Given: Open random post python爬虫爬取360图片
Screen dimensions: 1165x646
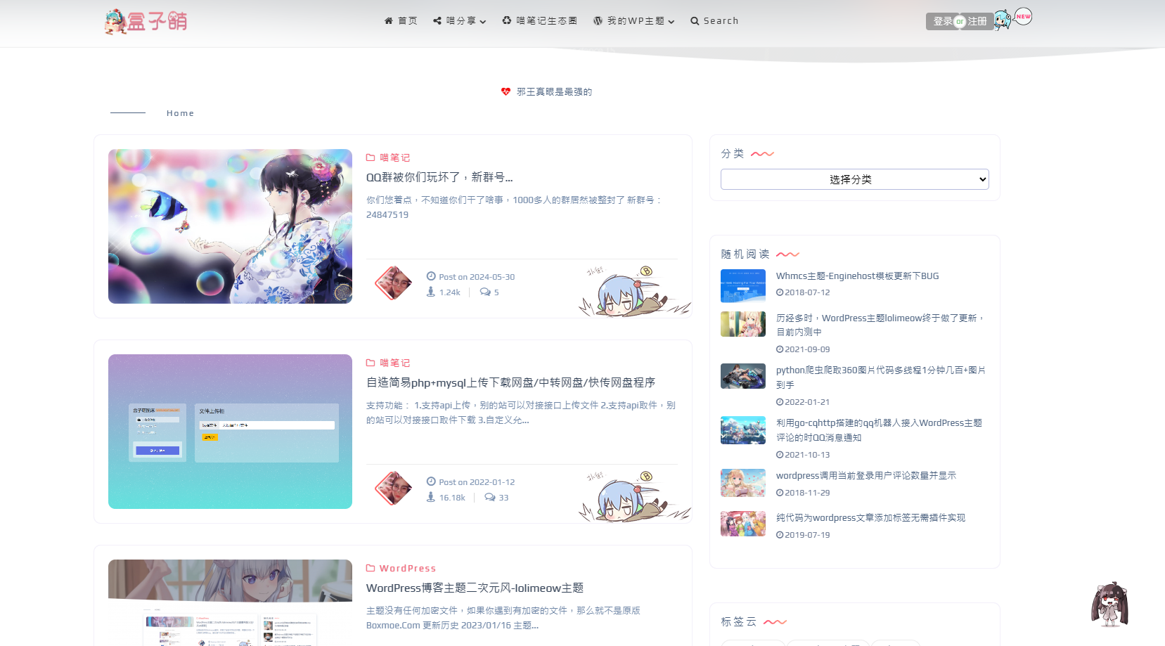Looking at the screenshot, I should click(881, 377).
